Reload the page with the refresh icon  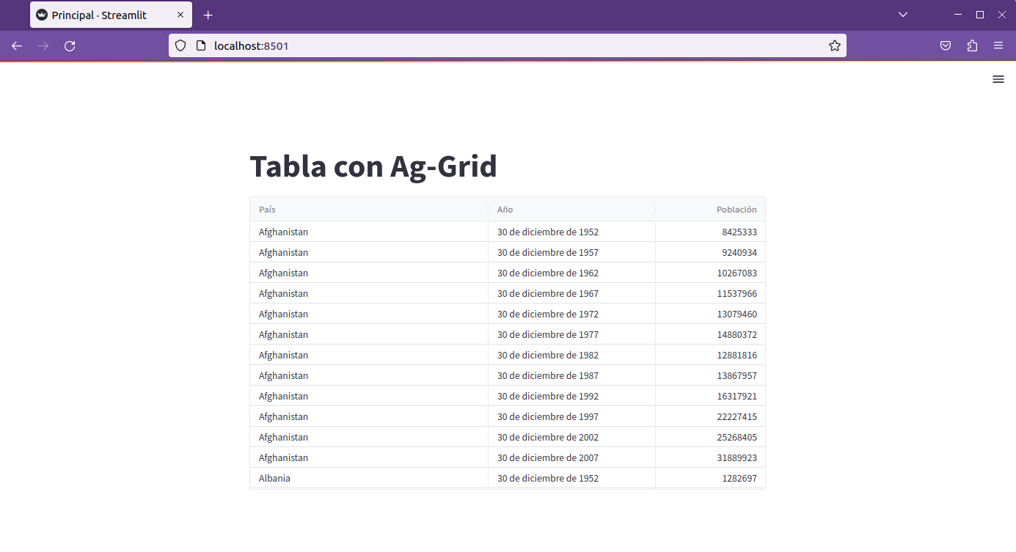click(70, 45)
